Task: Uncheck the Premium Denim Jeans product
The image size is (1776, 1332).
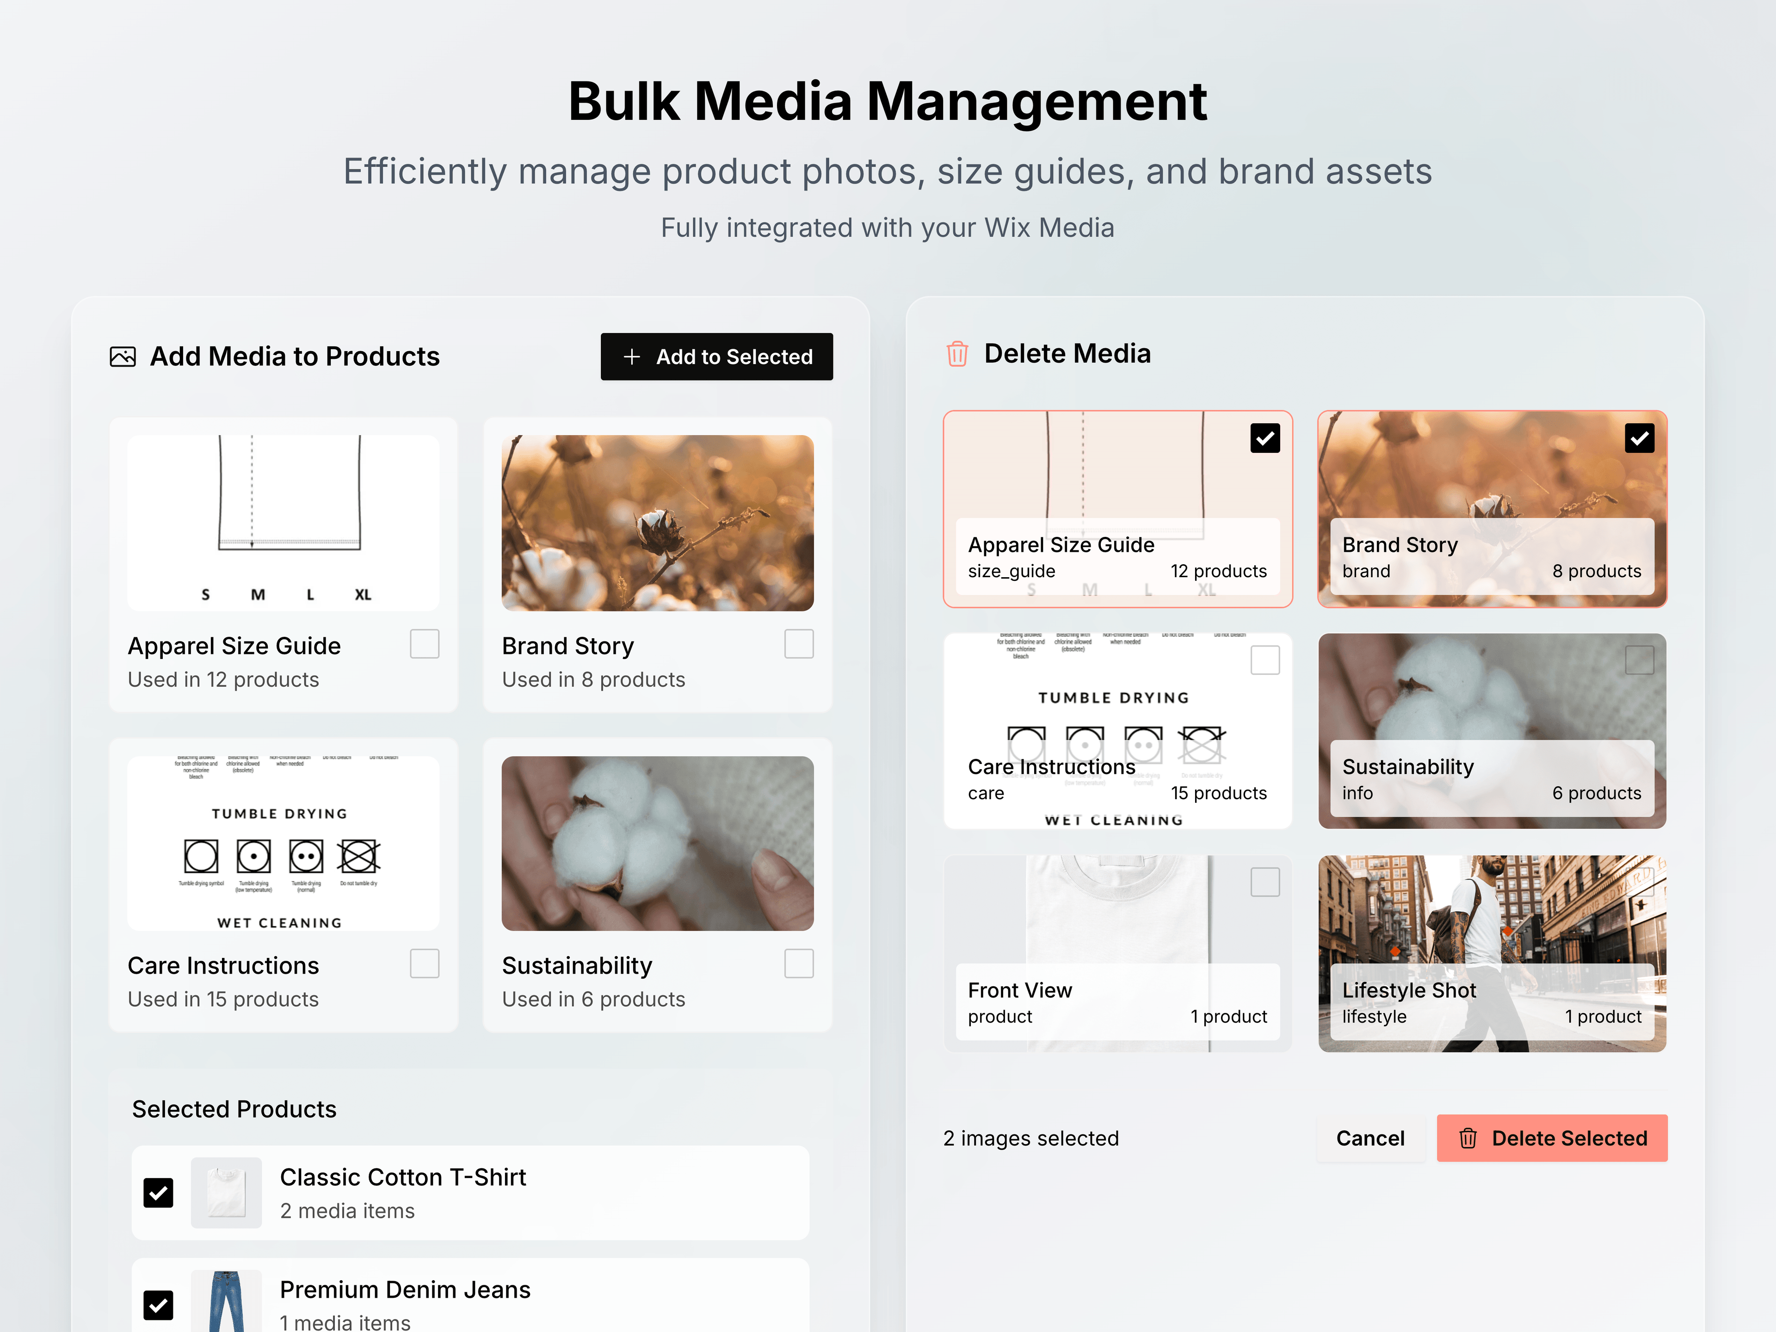Action: pos(158,1305)
